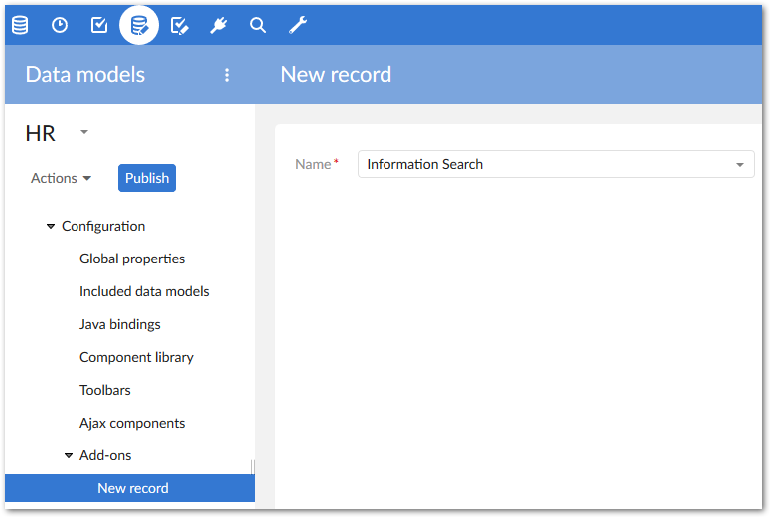Click the checkbox workflow icon

coord(99,25)
